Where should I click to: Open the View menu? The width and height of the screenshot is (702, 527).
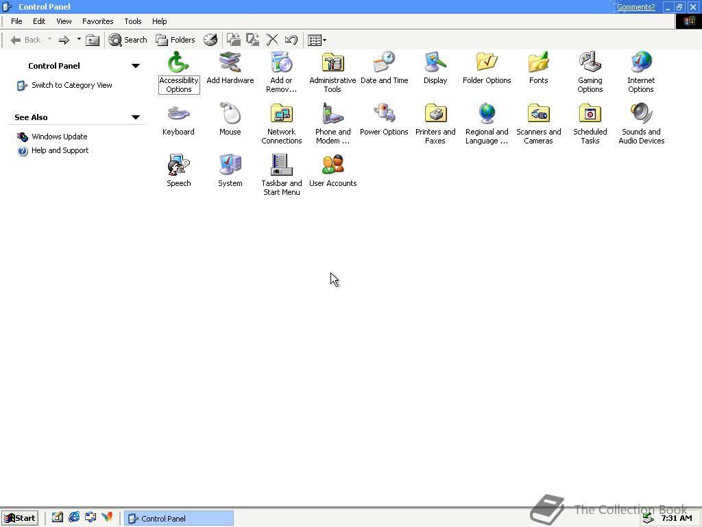64,21
